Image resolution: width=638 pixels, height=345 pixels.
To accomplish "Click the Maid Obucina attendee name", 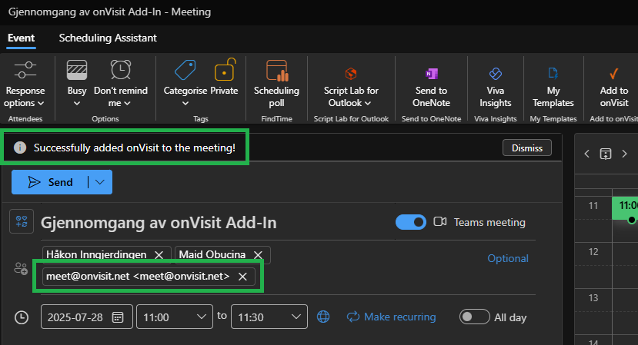I will coord(212,255).
